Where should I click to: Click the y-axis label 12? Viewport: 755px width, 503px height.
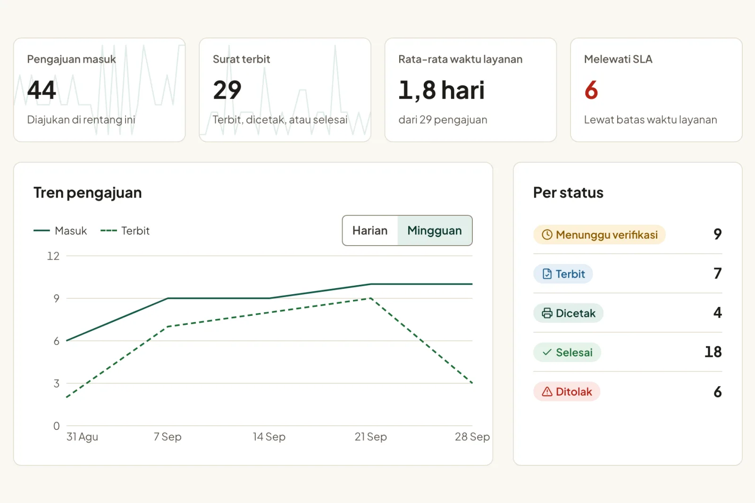coord(53,256)
